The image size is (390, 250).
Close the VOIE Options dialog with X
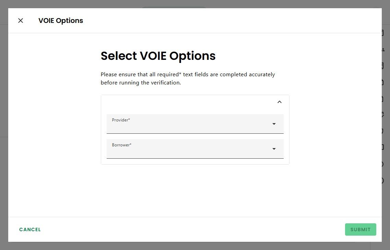point(21,21)
